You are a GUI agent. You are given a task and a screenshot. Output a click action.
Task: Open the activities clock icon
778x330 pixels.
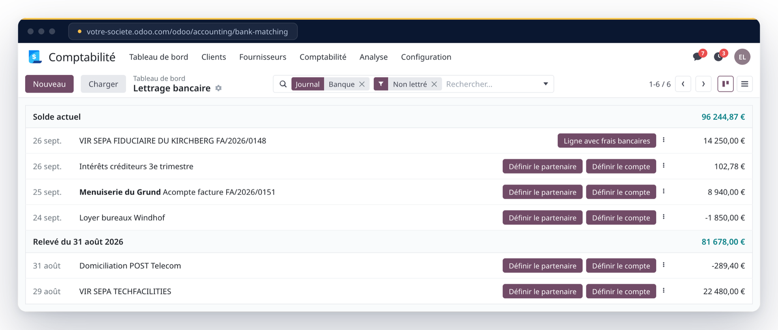tap(718, 57)
